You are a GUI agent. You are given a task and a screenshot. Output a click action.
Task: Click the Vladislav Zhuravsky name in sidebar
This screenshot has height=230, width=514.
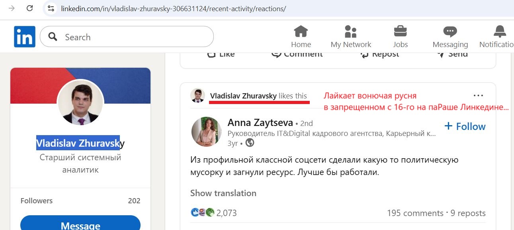tap(80, 143)
